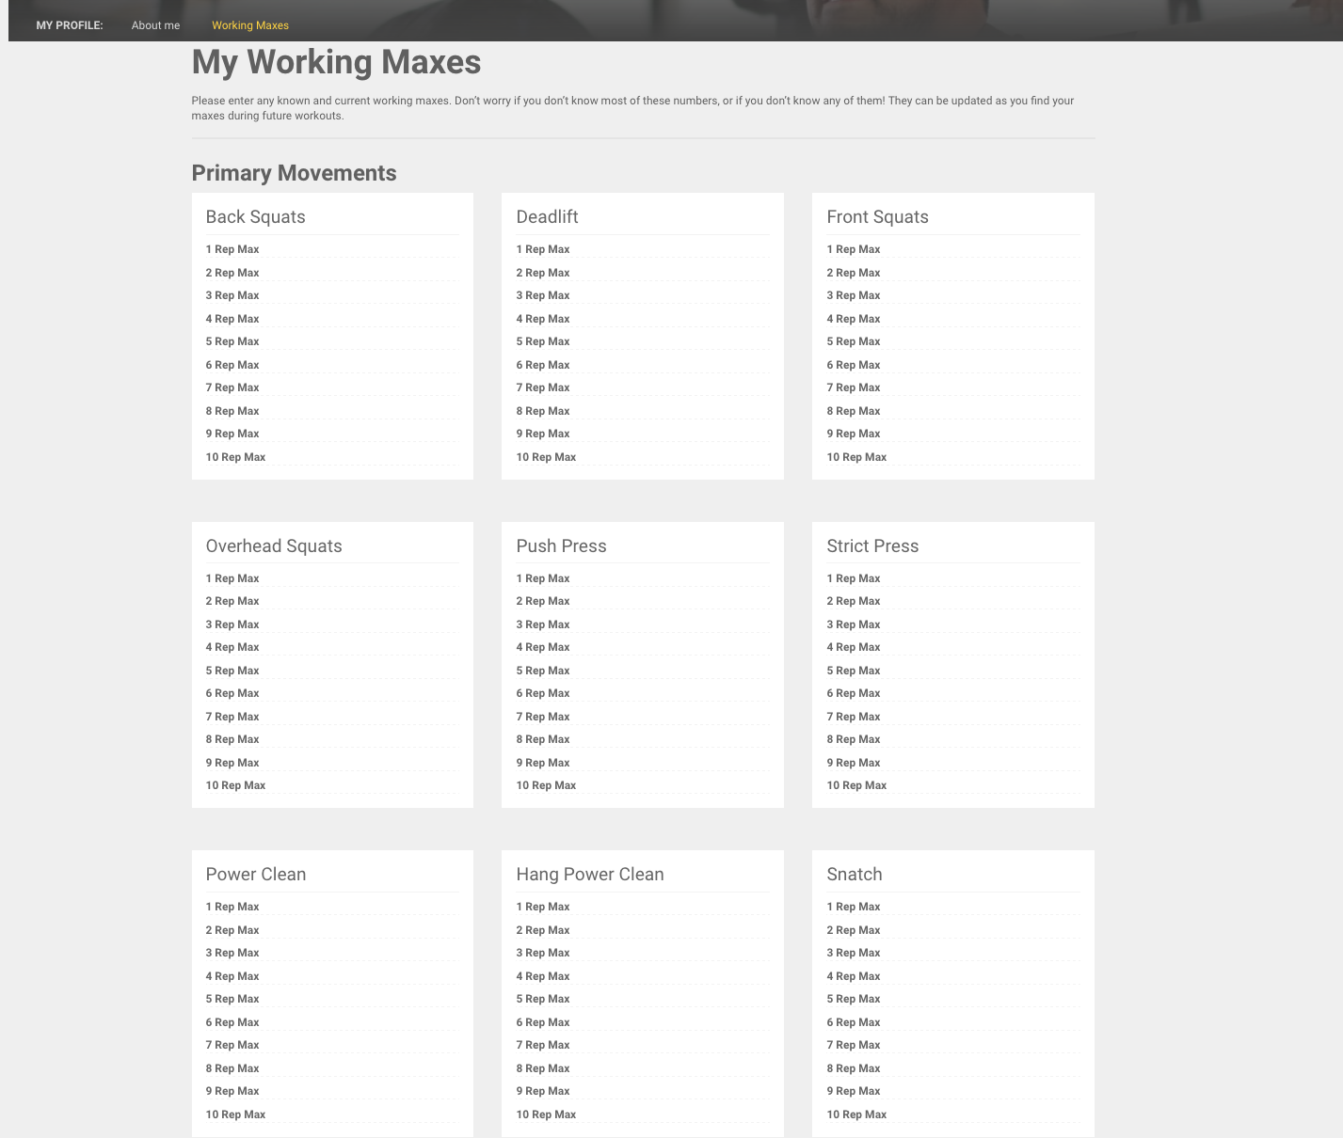Select Push Press 6 Rep Max row
The width and height of the screenshot is (1343, 1138).
point(643,693)
